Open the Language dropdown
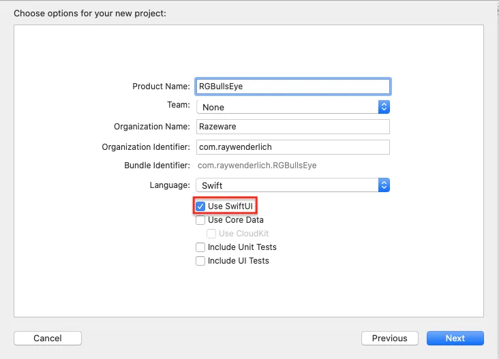The height and width of the screenshot is (359, 499). coord(288,185)
